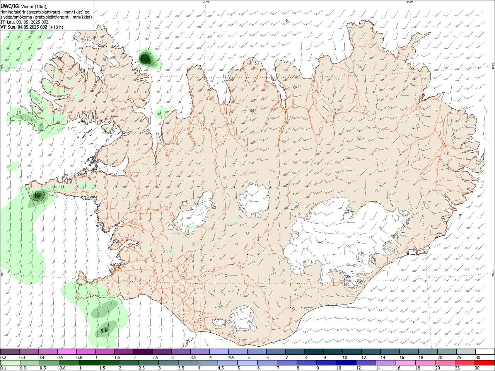495x371 pixels.
Task: Pick dark teal upper swatch between 8 and 9
Action: [314, 352]
